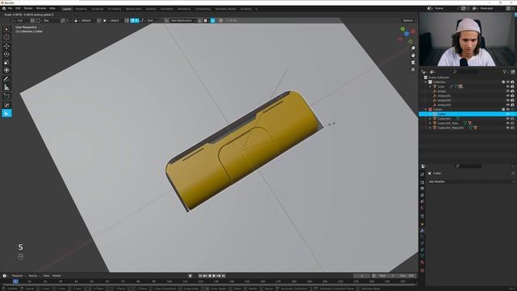Open the Keying dropdown in timeline

[x=34, y=276]
